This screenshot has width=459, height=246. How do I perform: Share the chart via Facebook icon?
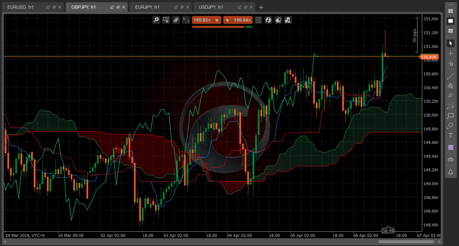(268, 20)
